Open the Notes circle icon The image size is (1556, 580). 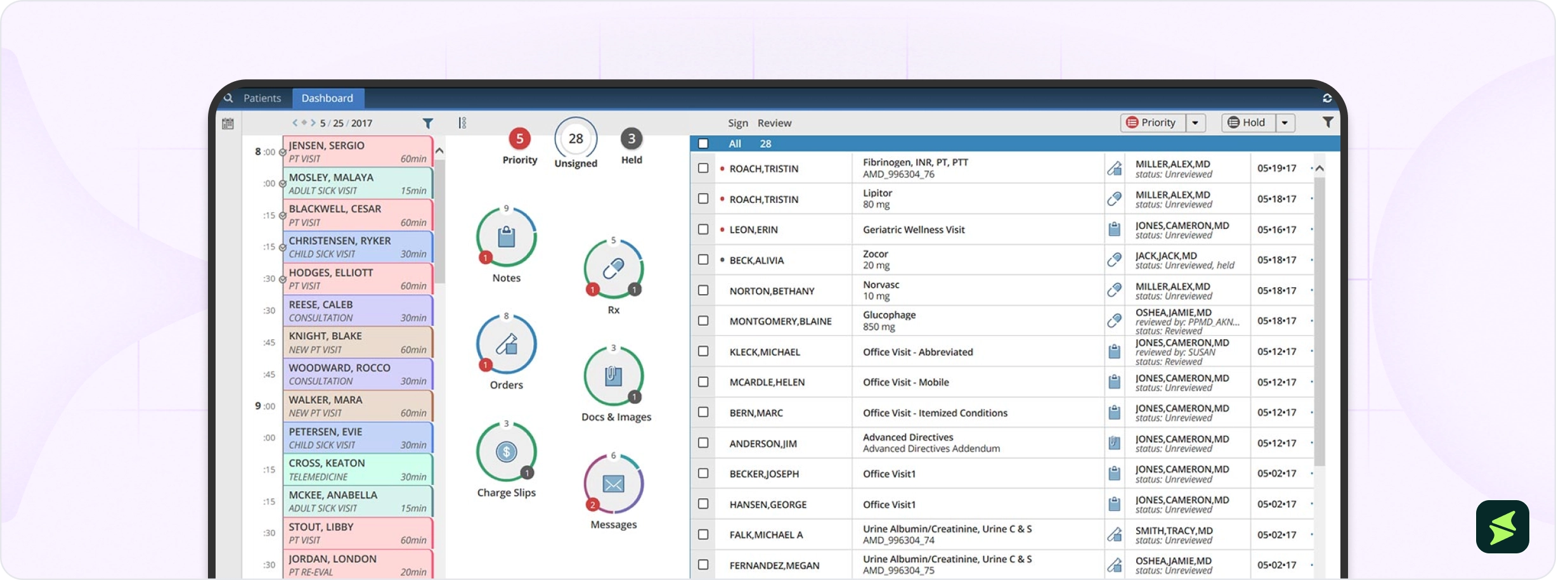[506, 238]
